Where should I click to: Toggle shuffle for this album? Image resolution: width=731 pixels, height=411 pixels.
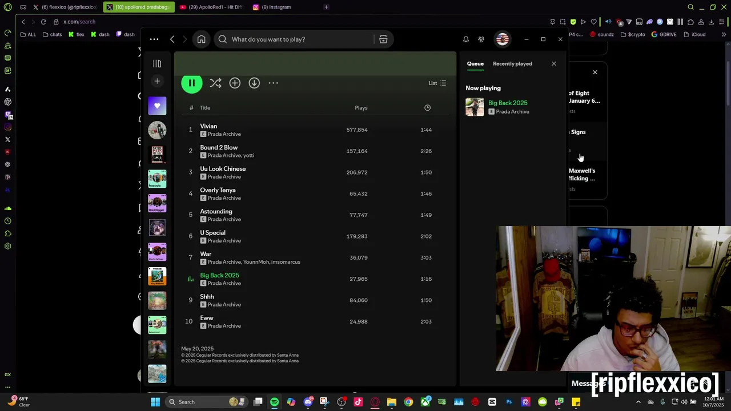pos(215,83)
